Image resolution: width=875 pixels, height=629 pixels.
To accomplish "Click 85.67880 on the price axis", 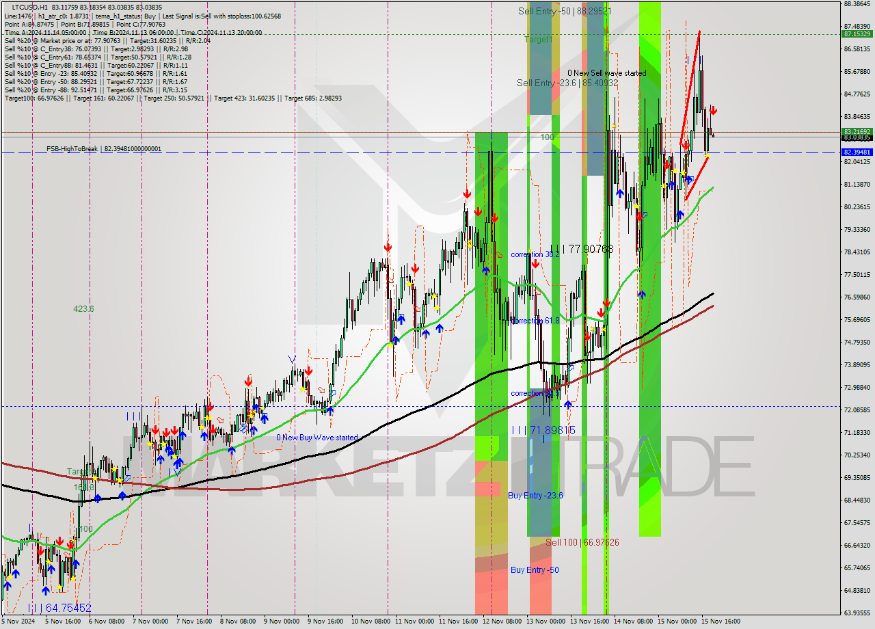I will [x=857, y=72].
